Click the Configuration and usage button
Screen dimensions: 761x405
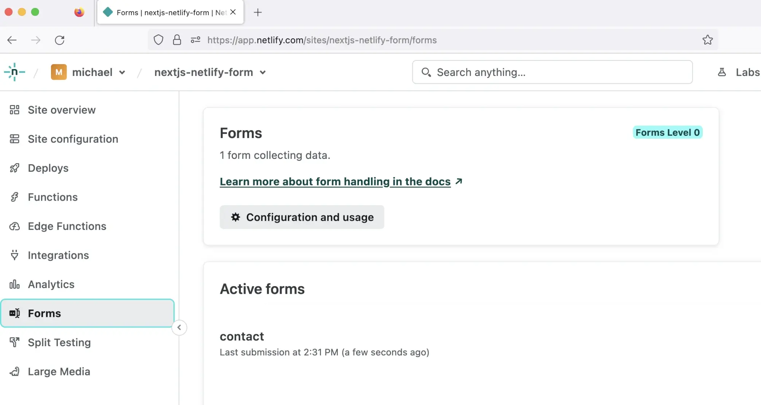click(x=302, y=217)
